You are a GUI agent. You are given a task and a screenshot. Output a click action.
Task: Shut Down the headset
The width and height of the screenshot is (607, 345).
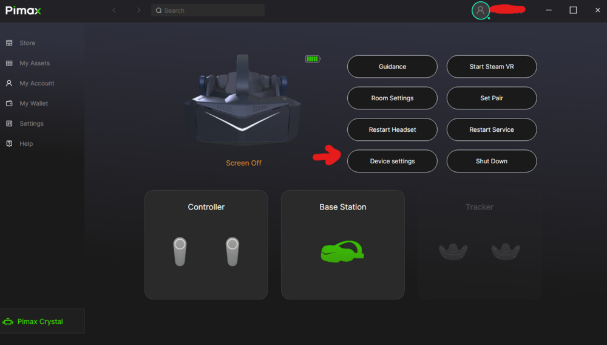(x=492, y=161)
